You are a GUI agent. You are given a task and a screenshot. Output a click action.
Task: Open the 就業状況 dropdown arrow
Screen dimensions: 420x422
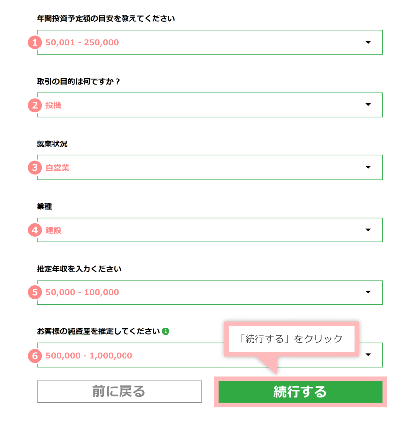(x=368, y=167)
